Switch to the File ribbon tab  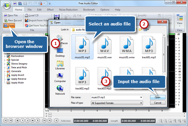(30, 10)
